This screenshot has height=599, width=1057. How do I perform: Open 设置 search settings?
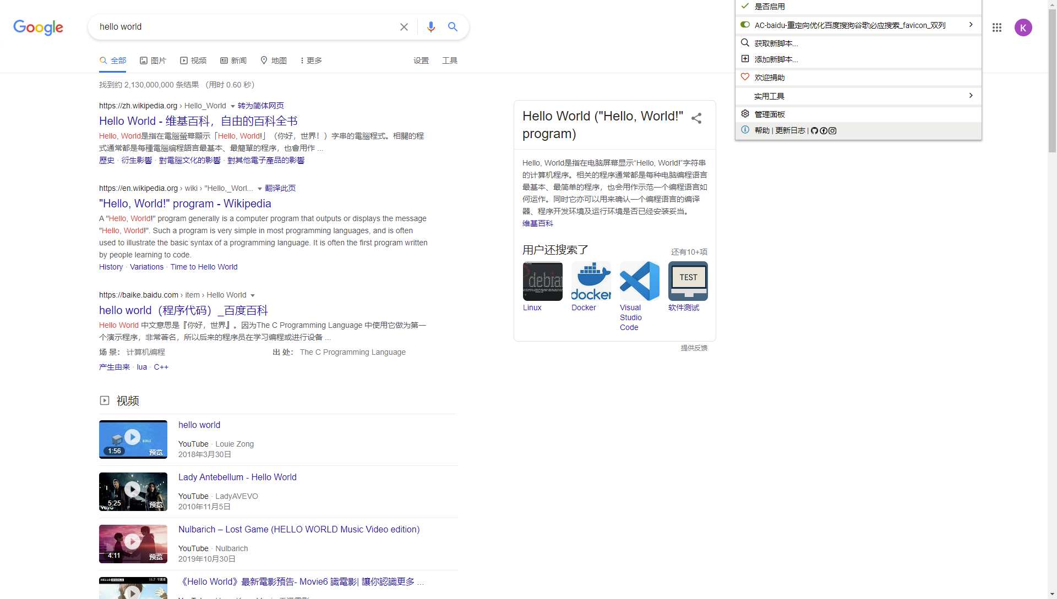click(x=421, y=61)
